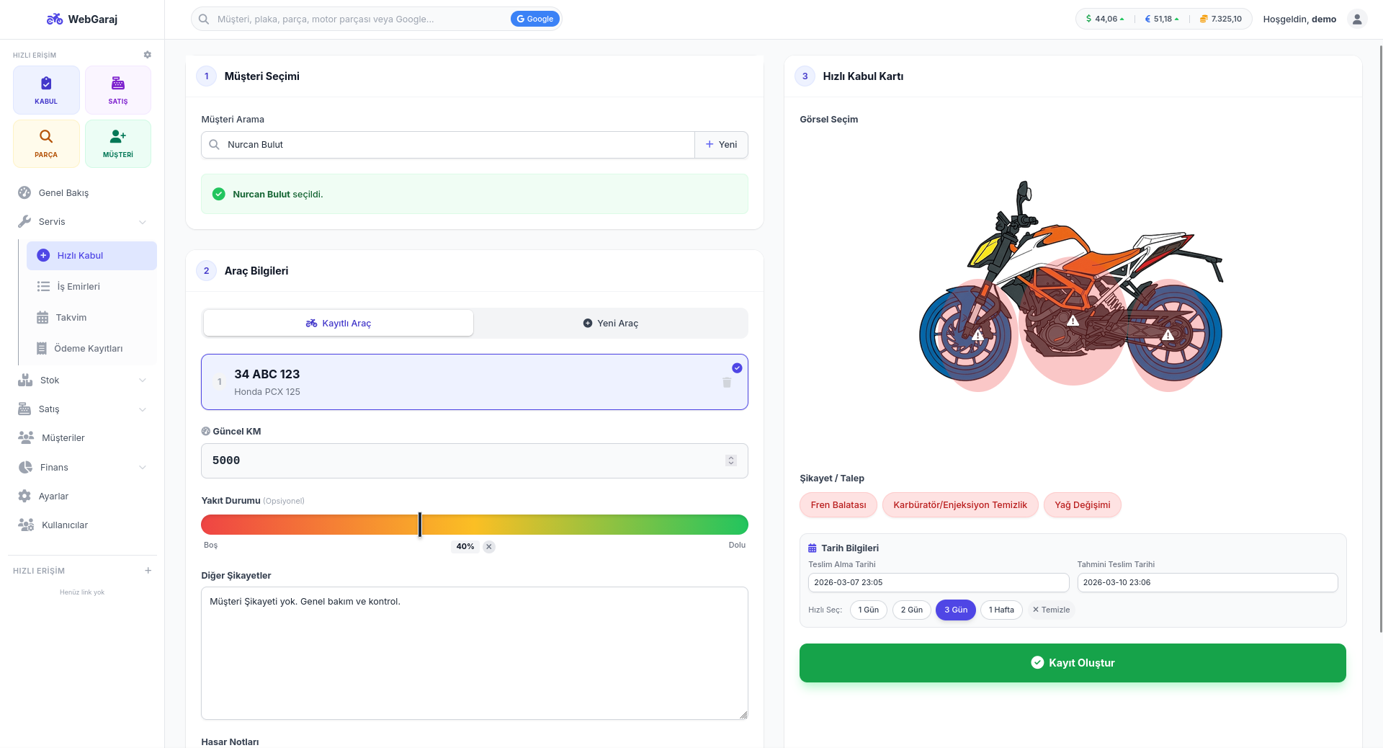Clear the 40% fuel level value

point(489,547)
